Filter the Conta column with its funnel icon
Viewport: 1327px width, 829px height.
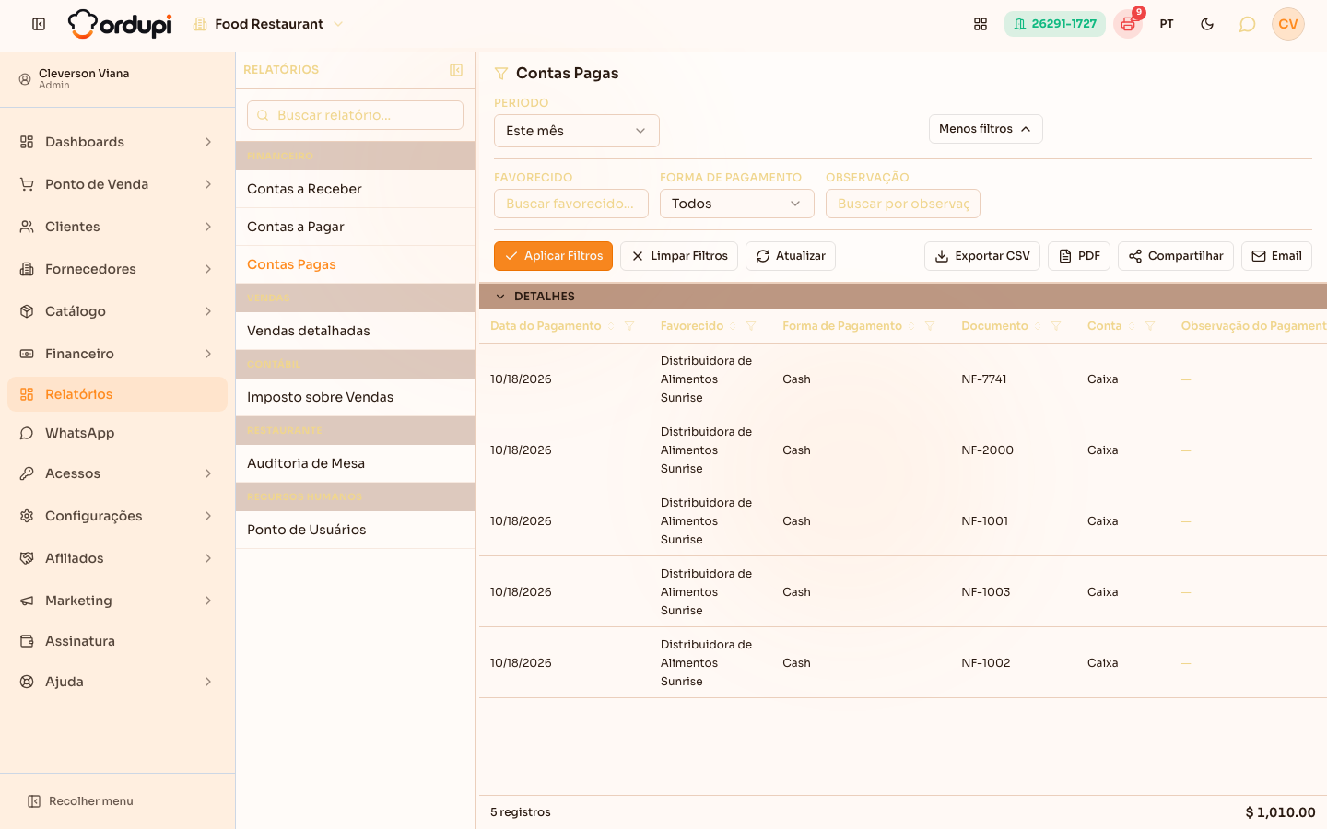point(1150,326)
